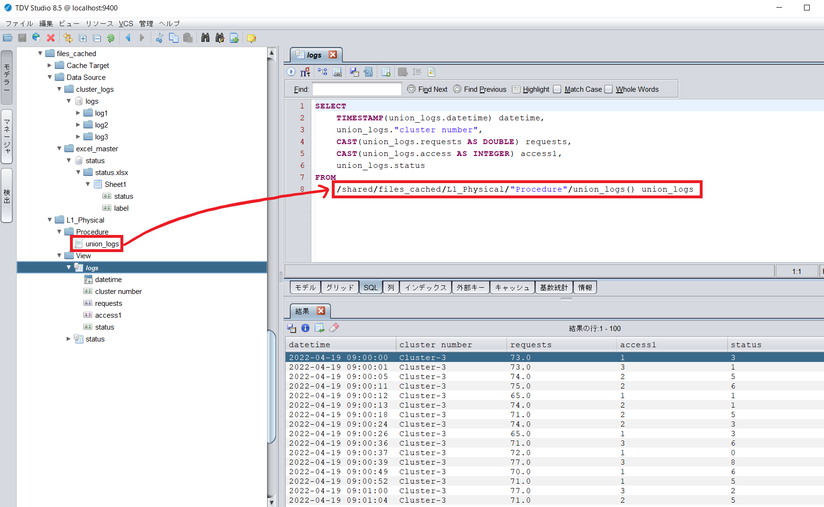Click the red X delete icon
Viewport: 824px width, 507px height.
pyautogui.click(x=50, y=38)
